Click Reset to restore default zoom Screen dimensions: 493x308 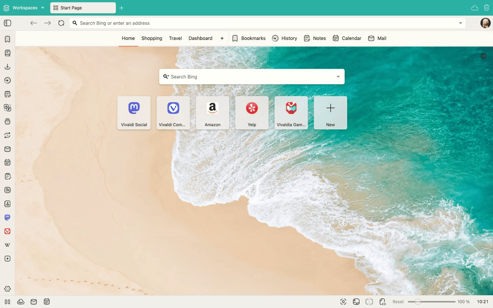tap(398, 301)
